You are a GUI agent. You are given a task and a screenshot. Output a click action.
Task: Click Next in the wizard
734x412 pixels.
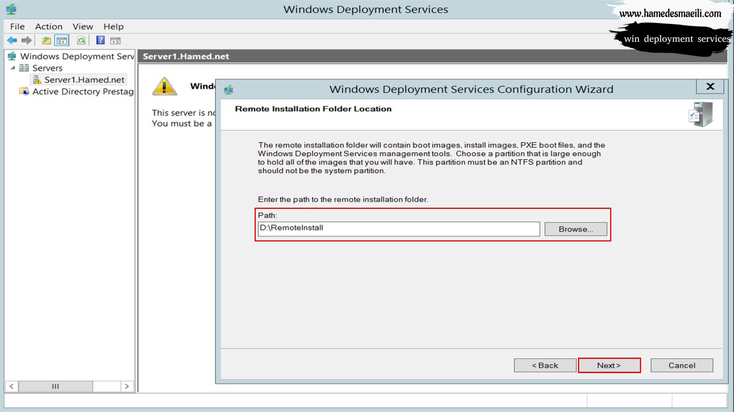coord(609,365)
